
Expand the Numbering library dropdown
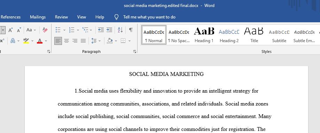click(78, 30)
